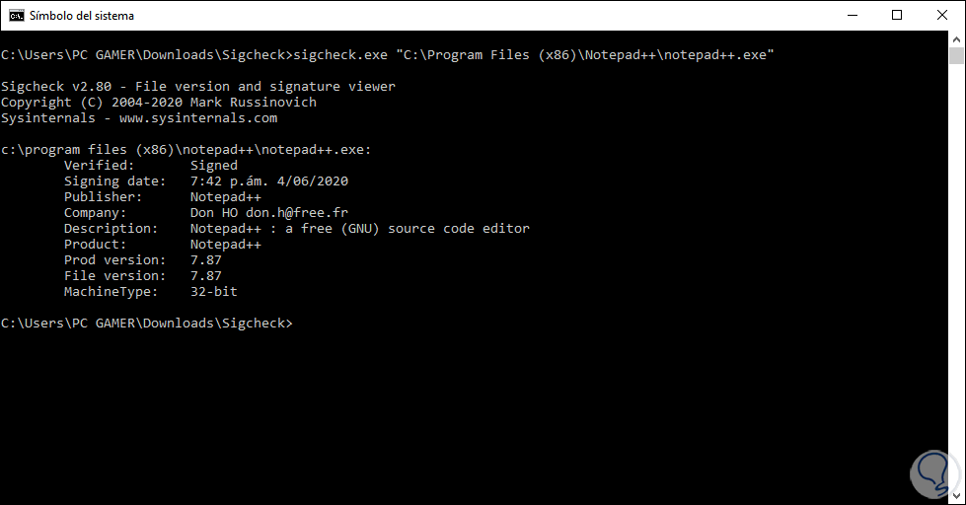Click the File version 7.87 value
This screenshot has height=505, width=966.
[x=205, y=276]
